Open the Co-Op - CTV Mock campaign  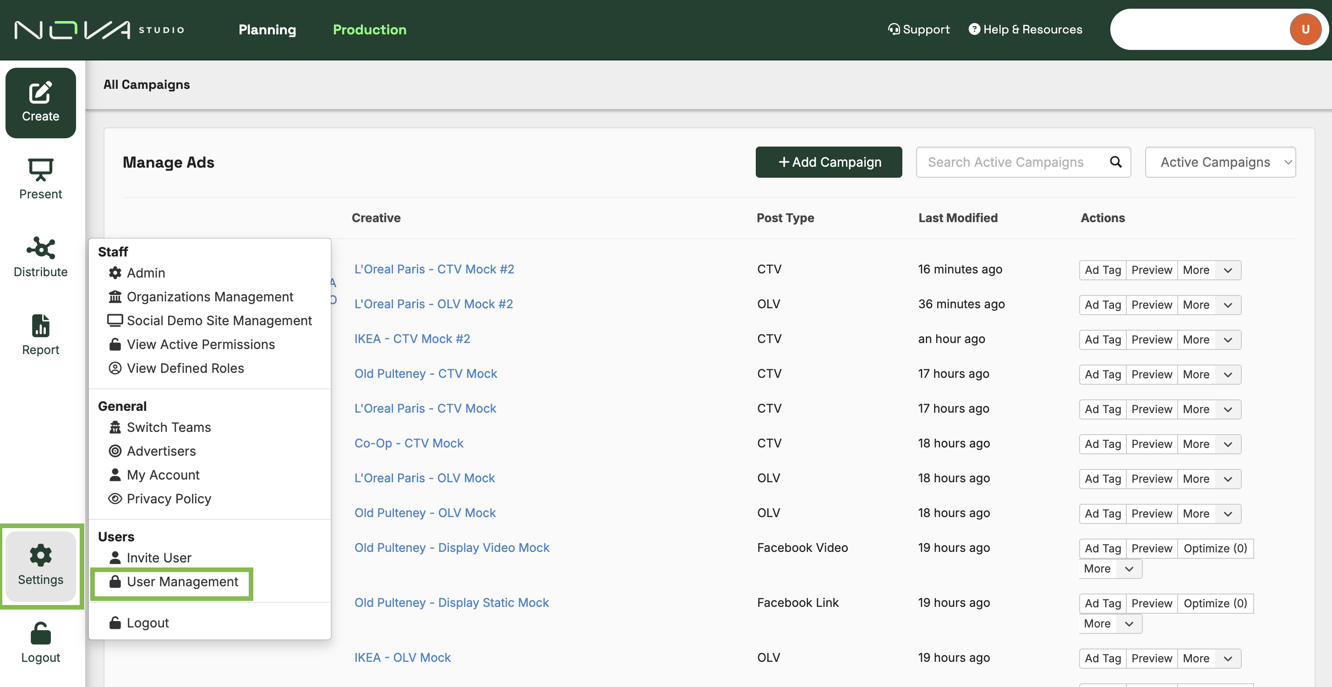click(409, 443)
